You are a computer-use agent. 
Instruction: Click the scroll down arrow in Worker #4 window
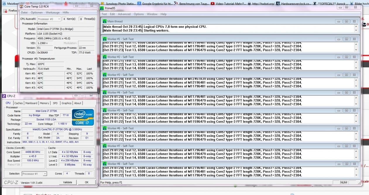(356, 104)
